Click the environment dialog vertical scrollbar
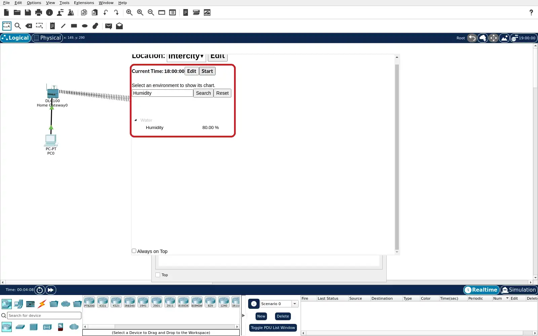This screenshot has width=538, height=336. coord(397,157)
